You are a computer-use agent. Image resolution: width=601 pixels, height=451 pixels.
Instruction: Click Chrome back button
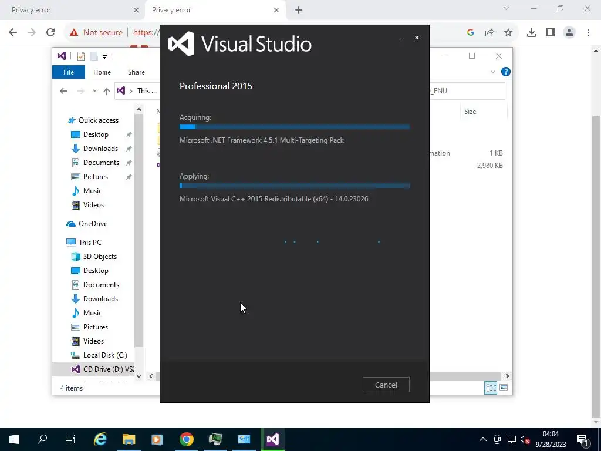click(x=13, y=32)
